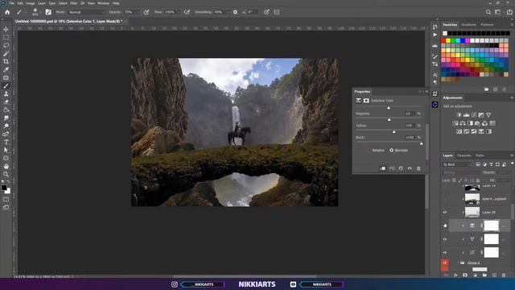
Task: Create new group folder icon in Layers panel
Action: click(x=484, y=275)
